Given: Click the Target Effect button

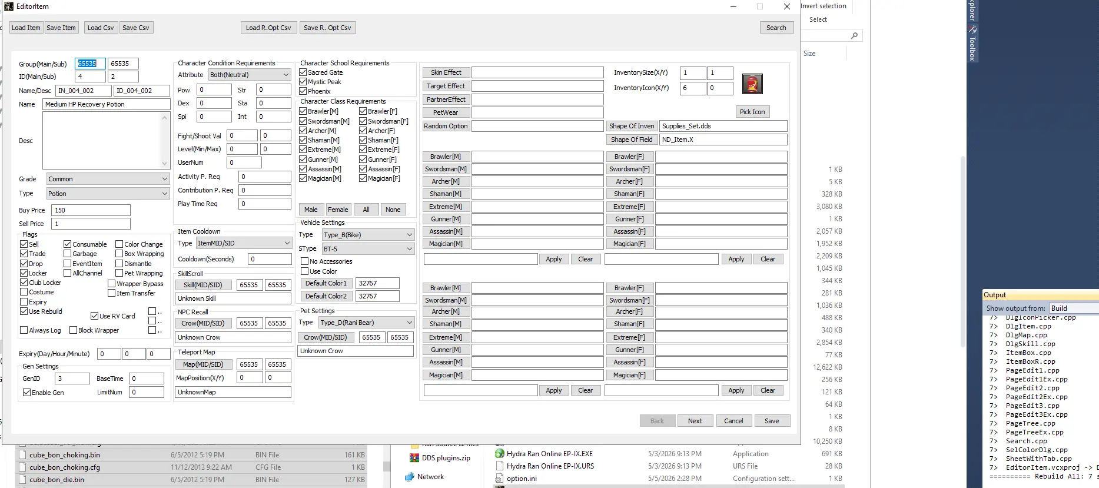Looking at the screenshot, I should 446,86.
